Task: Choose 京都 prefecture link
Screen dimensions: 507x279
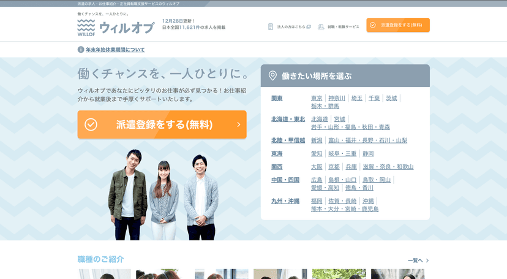Action: (334, 167)
